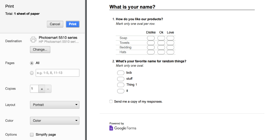Click the Google Forms logo icon

[x=111, y=128]
